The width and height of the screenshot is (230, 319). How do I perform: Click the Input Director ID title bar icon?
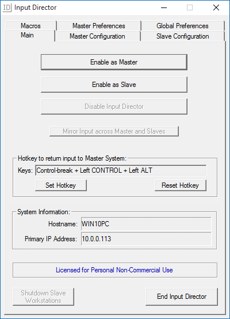(x=7, y=7)
